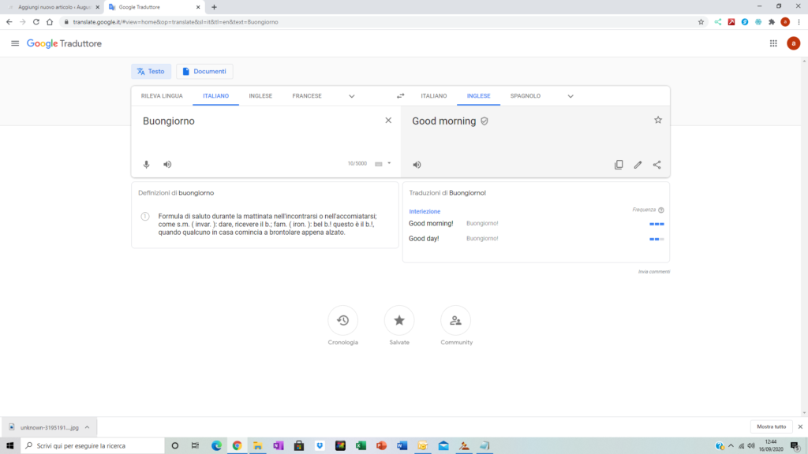Expand more source languages
The image size is (808, 454).
tap(351, 96)
